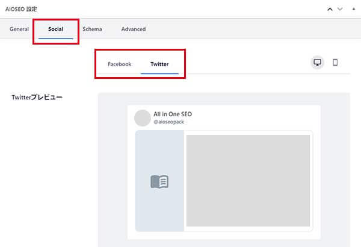Open the General tab
This screenshot has height=247, width=361.
click(19, 29)
